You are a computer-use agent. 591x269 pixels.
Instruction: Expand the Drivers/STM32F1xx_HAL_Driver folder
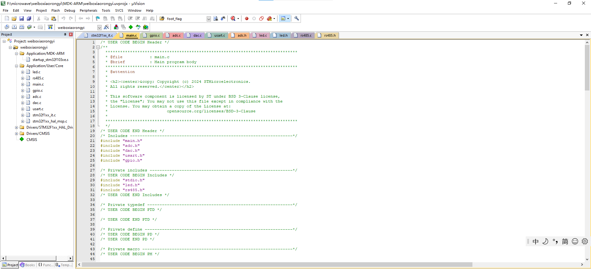tap(17, 127)
